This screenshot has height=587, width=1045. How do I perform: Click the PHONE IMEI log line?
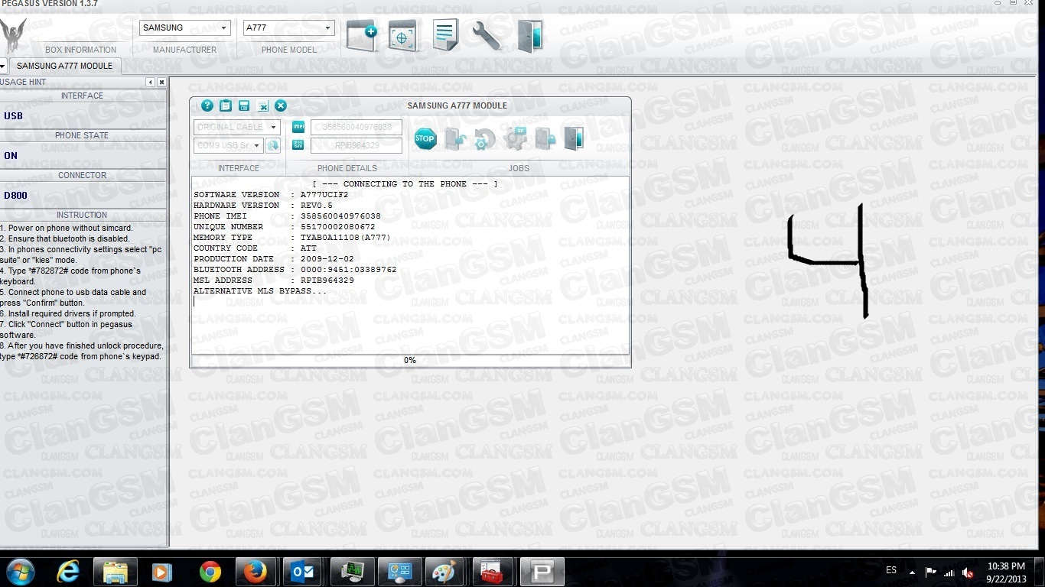[x=287, y=216]
